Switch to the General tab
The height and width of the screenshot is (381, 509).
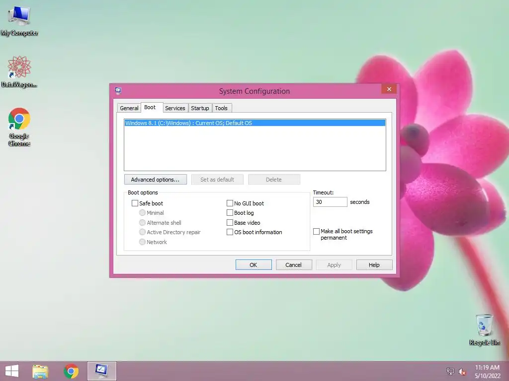pos(129,108)
